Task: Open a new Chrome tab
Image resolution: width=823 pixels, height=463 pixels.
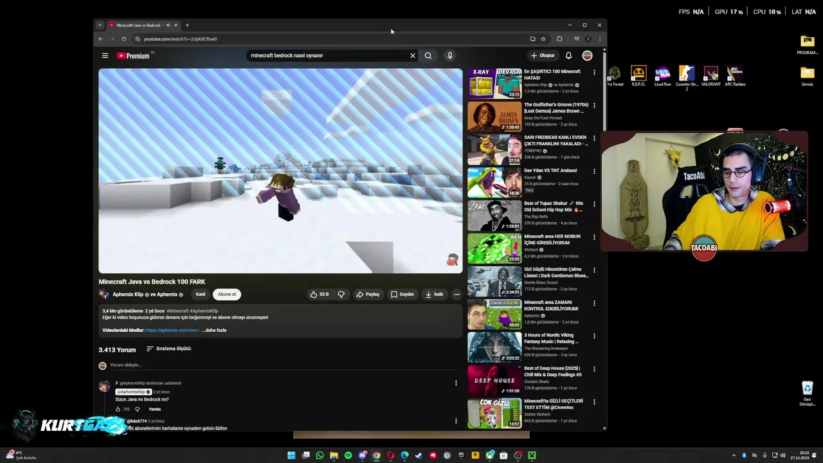Action: point(187,25)
